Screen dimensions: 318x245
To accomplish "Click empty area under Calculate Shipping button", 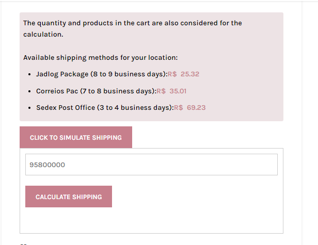I will (x=151, y=220).
